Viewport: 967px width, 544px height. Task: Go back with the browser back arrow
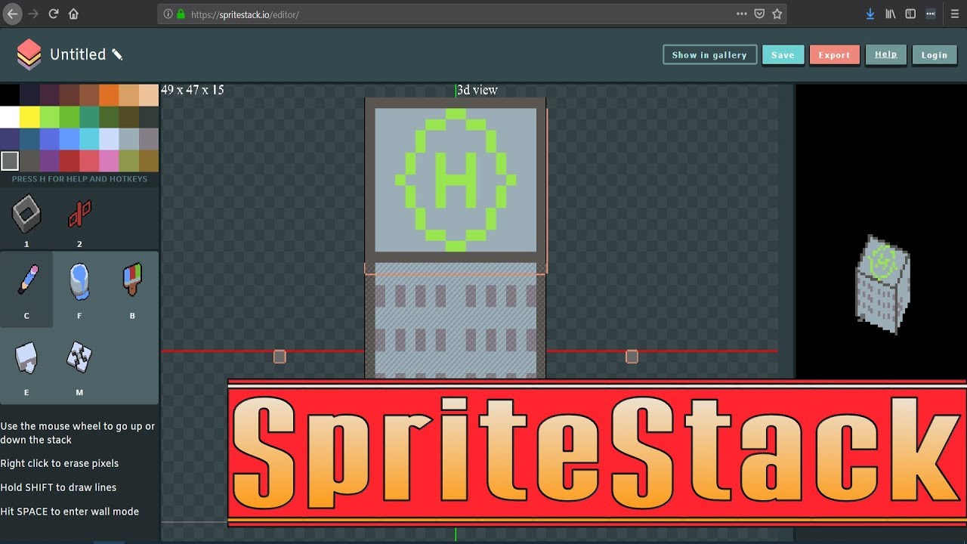12,14
